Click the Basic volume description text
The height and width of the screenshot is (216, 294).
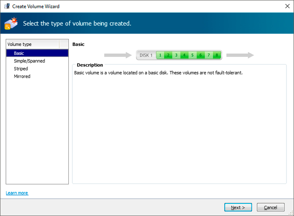point(158,73)
